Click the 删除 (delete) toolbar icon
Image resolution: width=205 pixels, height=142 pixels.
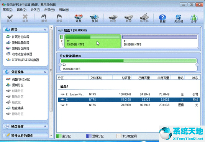point(129,18)
